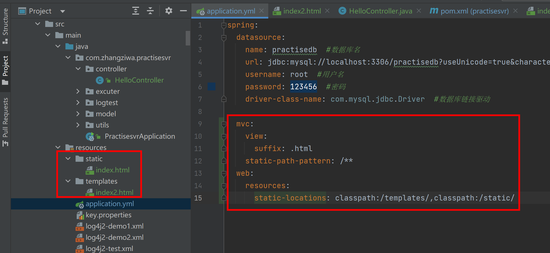The width and height of the screenshot is (550, 253).
Task: Close the HelloController.java tab
Action: (419, 11)
